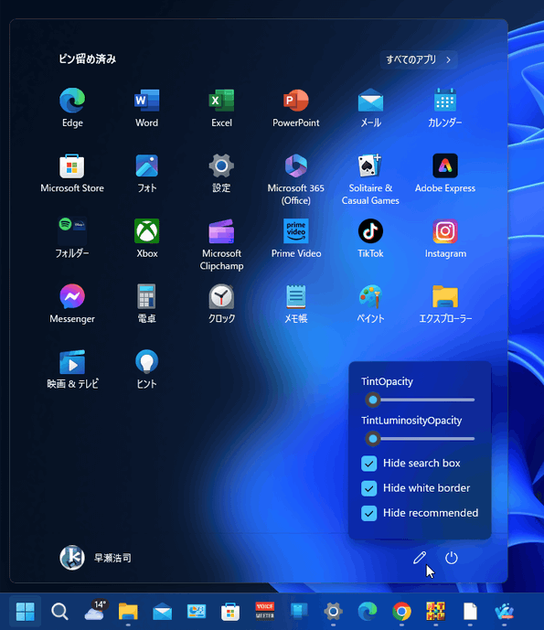Launch the Xbox app
Viewport: 544px width, 630px height.
146,238
